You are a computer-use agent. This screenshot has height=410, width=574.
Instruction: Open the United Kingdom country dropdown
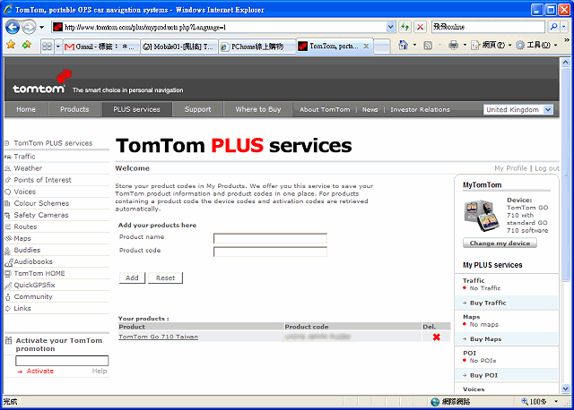click(x=518, y=109)
